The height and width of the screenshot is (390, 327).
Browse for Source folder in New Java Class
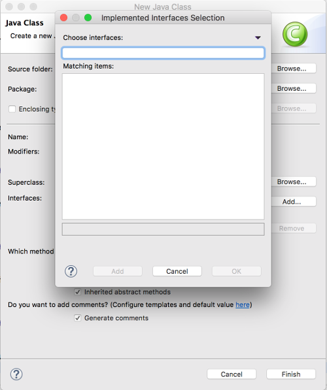294,69
